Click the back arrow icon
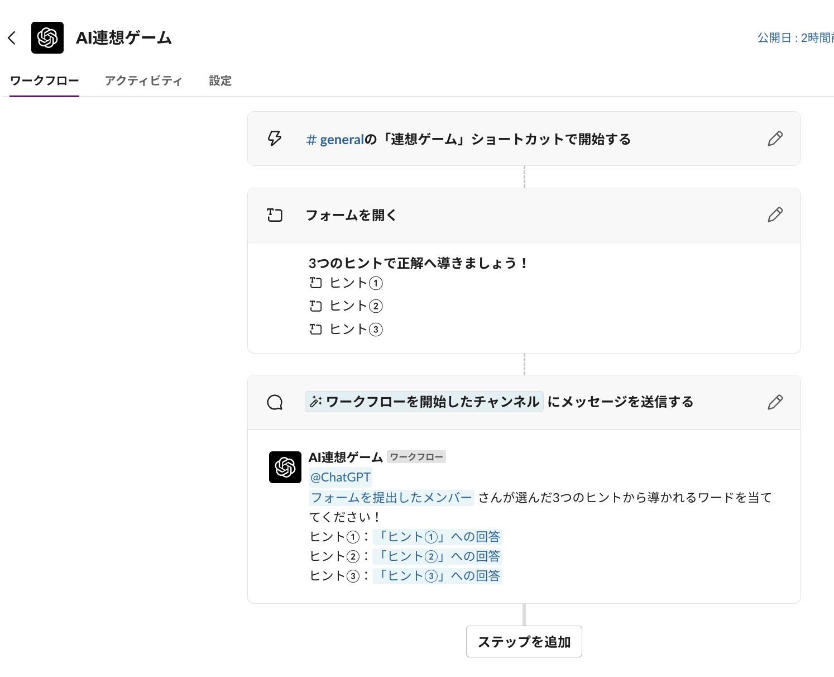This screenshot has width=834, height=677. [x=12, y=38]
